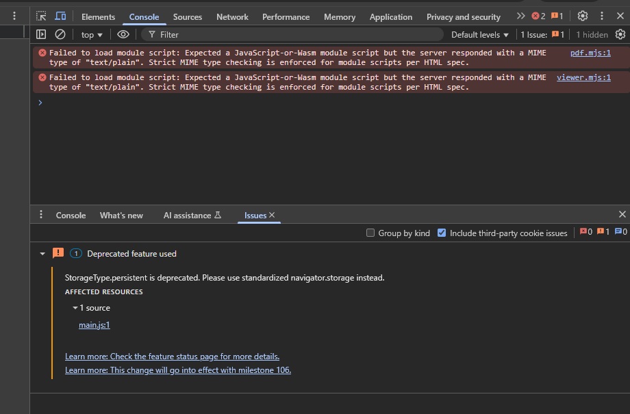Open the Default levels dropdown
The image size is (630, 414).
479,34
